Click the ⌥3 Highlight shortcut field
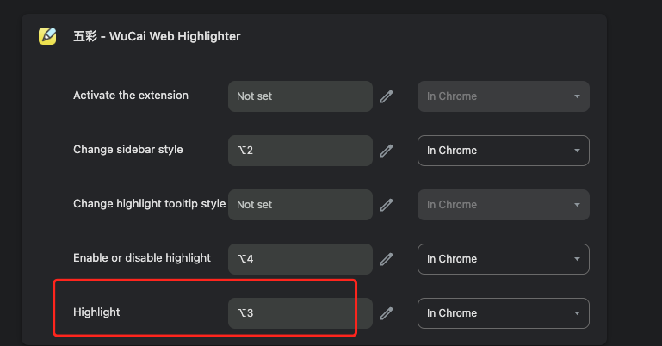The height and width of the screenshot is (346, 662). [x=300, y=313]
